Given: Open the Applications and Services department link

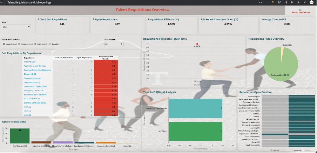Looking at the screenshot, I should pyautogui.click(x=35, y=66).
